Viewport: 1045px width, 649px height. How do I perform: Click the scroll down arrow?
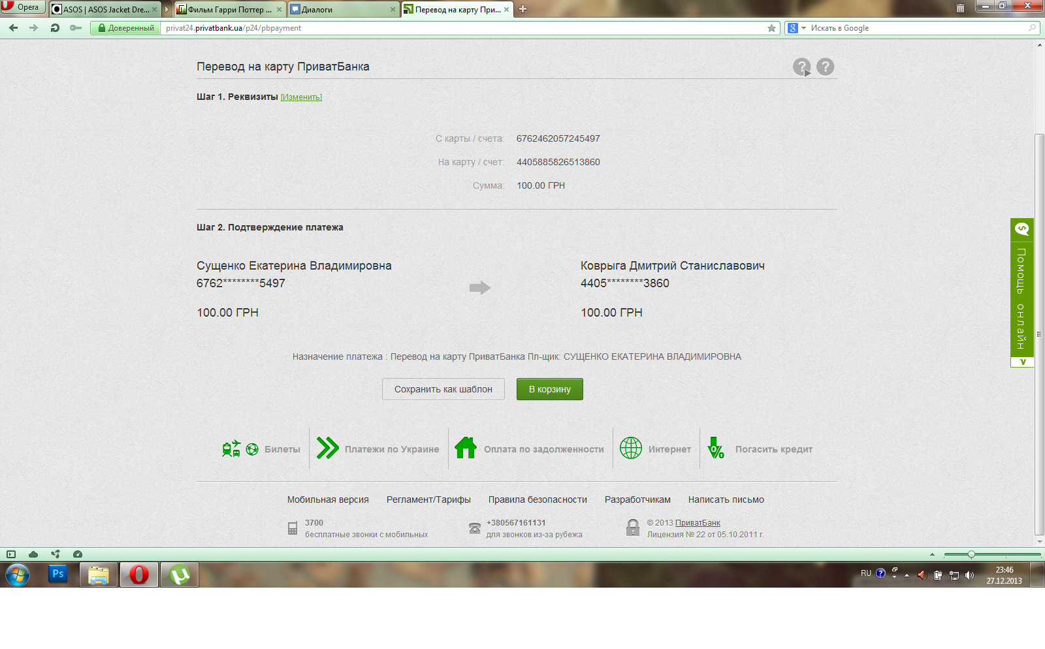click(1040, 541)
